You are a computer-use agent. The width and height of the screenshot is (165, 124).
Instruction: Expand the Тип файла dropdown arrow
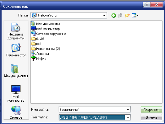click(128, 117)
